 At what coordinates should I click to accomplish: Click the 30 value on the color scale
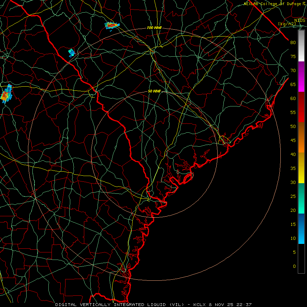(293, 182)
